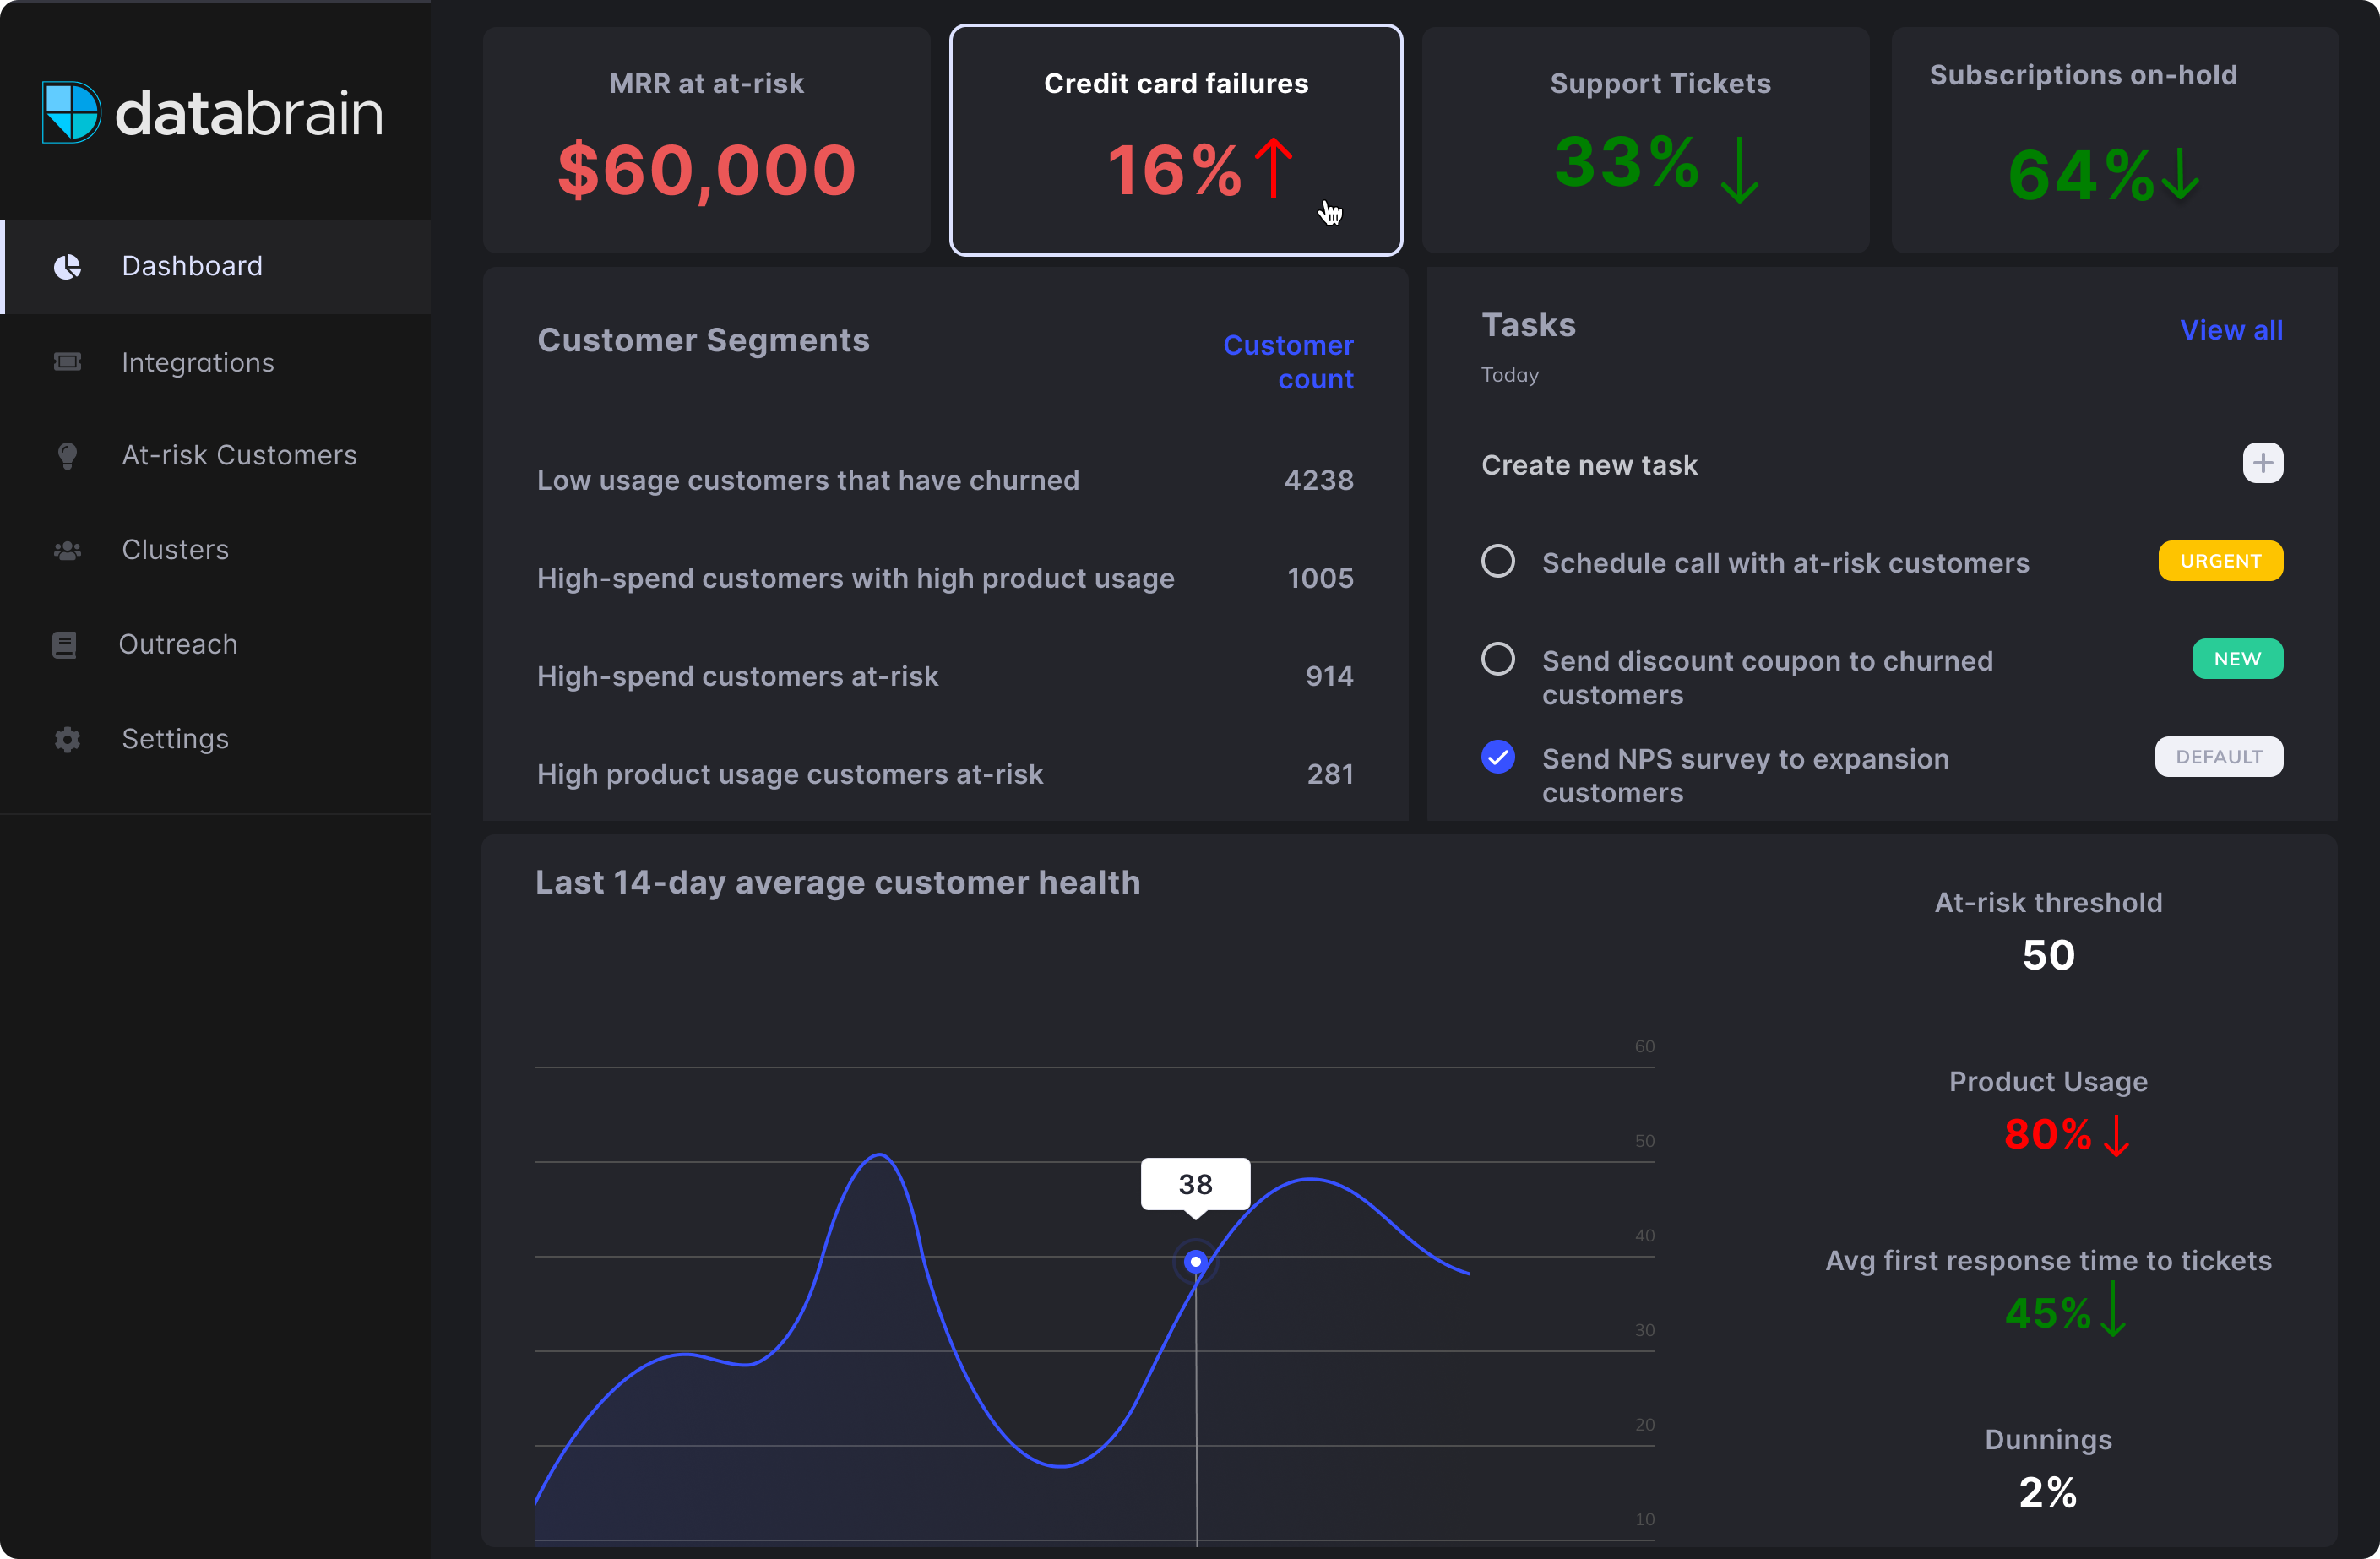Mark Send discount coupon task complete
The height and width of the screenshot is (1559, 2380).
tap(1497, 659)
